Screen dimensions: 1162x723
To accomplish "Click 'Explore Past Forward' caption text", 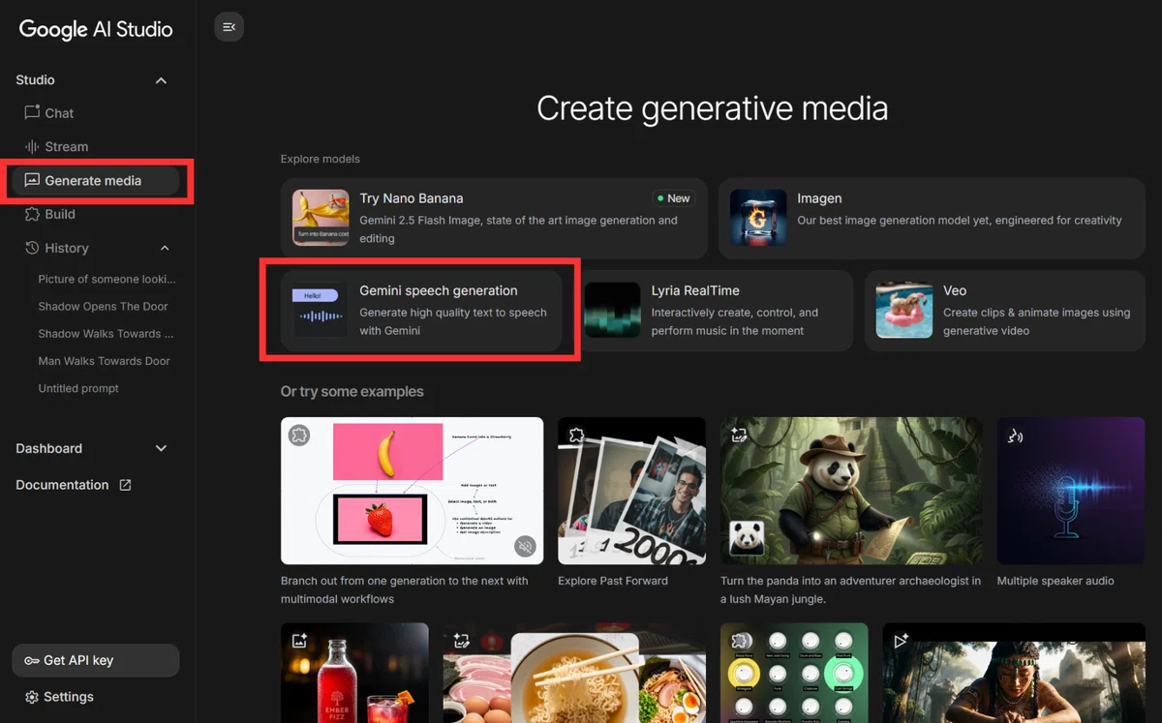I will click(613, 581).
